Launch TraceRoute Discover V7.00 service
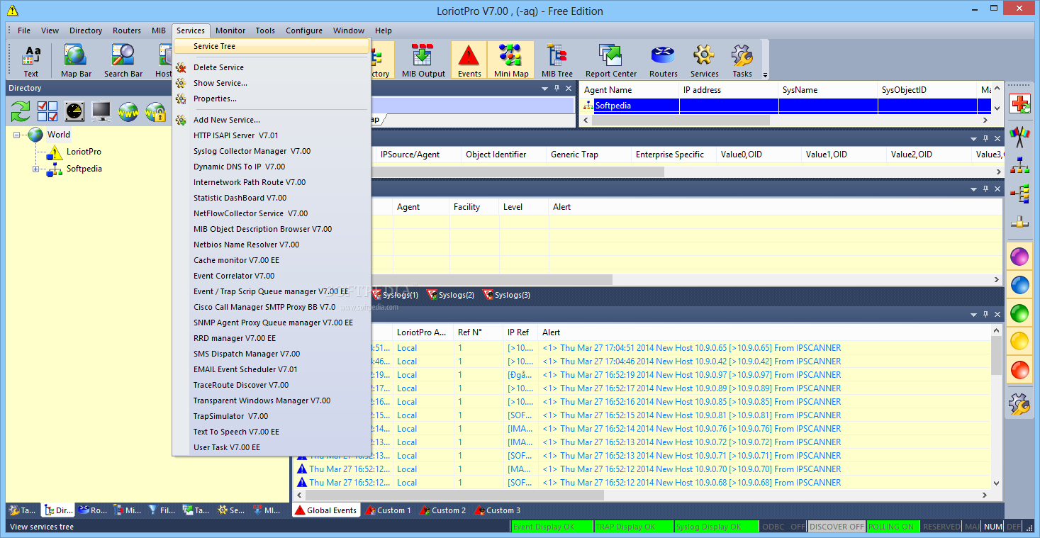This screenshot has width=1040, height=538. pyautogui.click(x=272, y=385)
